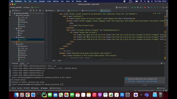
Task: Collapse the templates folder
Action: point(14,37)
